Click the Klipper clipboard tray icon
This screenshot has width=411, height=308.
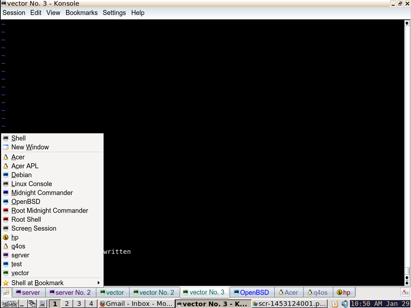coord(335,304)
